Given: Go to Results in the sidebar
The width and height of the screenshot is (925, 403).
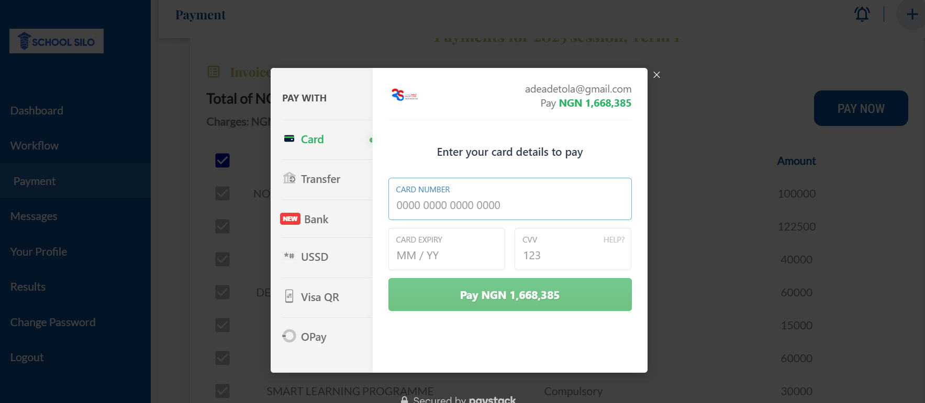Looking at the screenshot, I should pos(28,287).
